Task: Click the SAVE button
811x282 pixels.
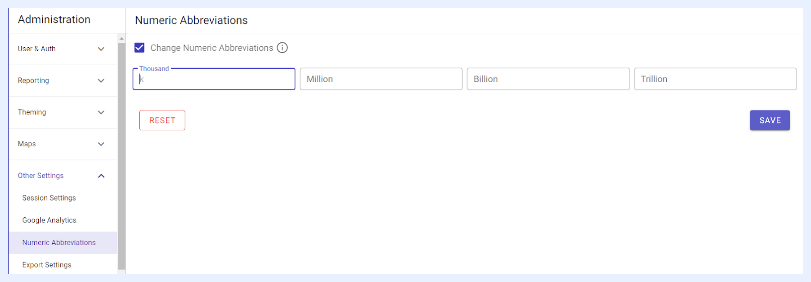Action: (770, 120)
